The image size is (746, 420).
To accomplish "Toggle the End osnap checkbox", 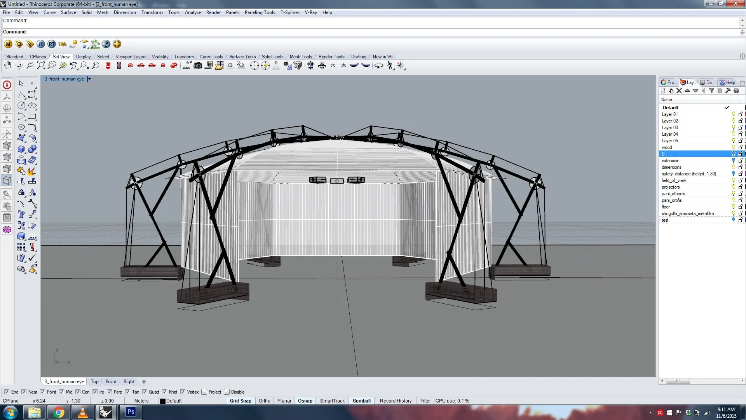I will pos(7,392).
